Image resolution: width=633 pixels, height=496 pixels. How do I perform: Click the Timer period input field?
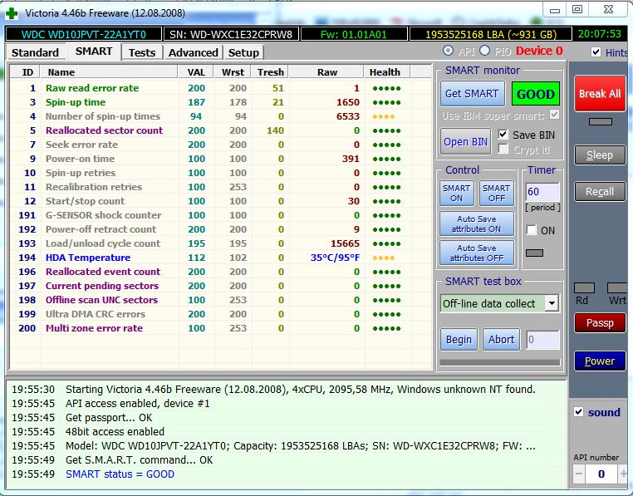542,193
